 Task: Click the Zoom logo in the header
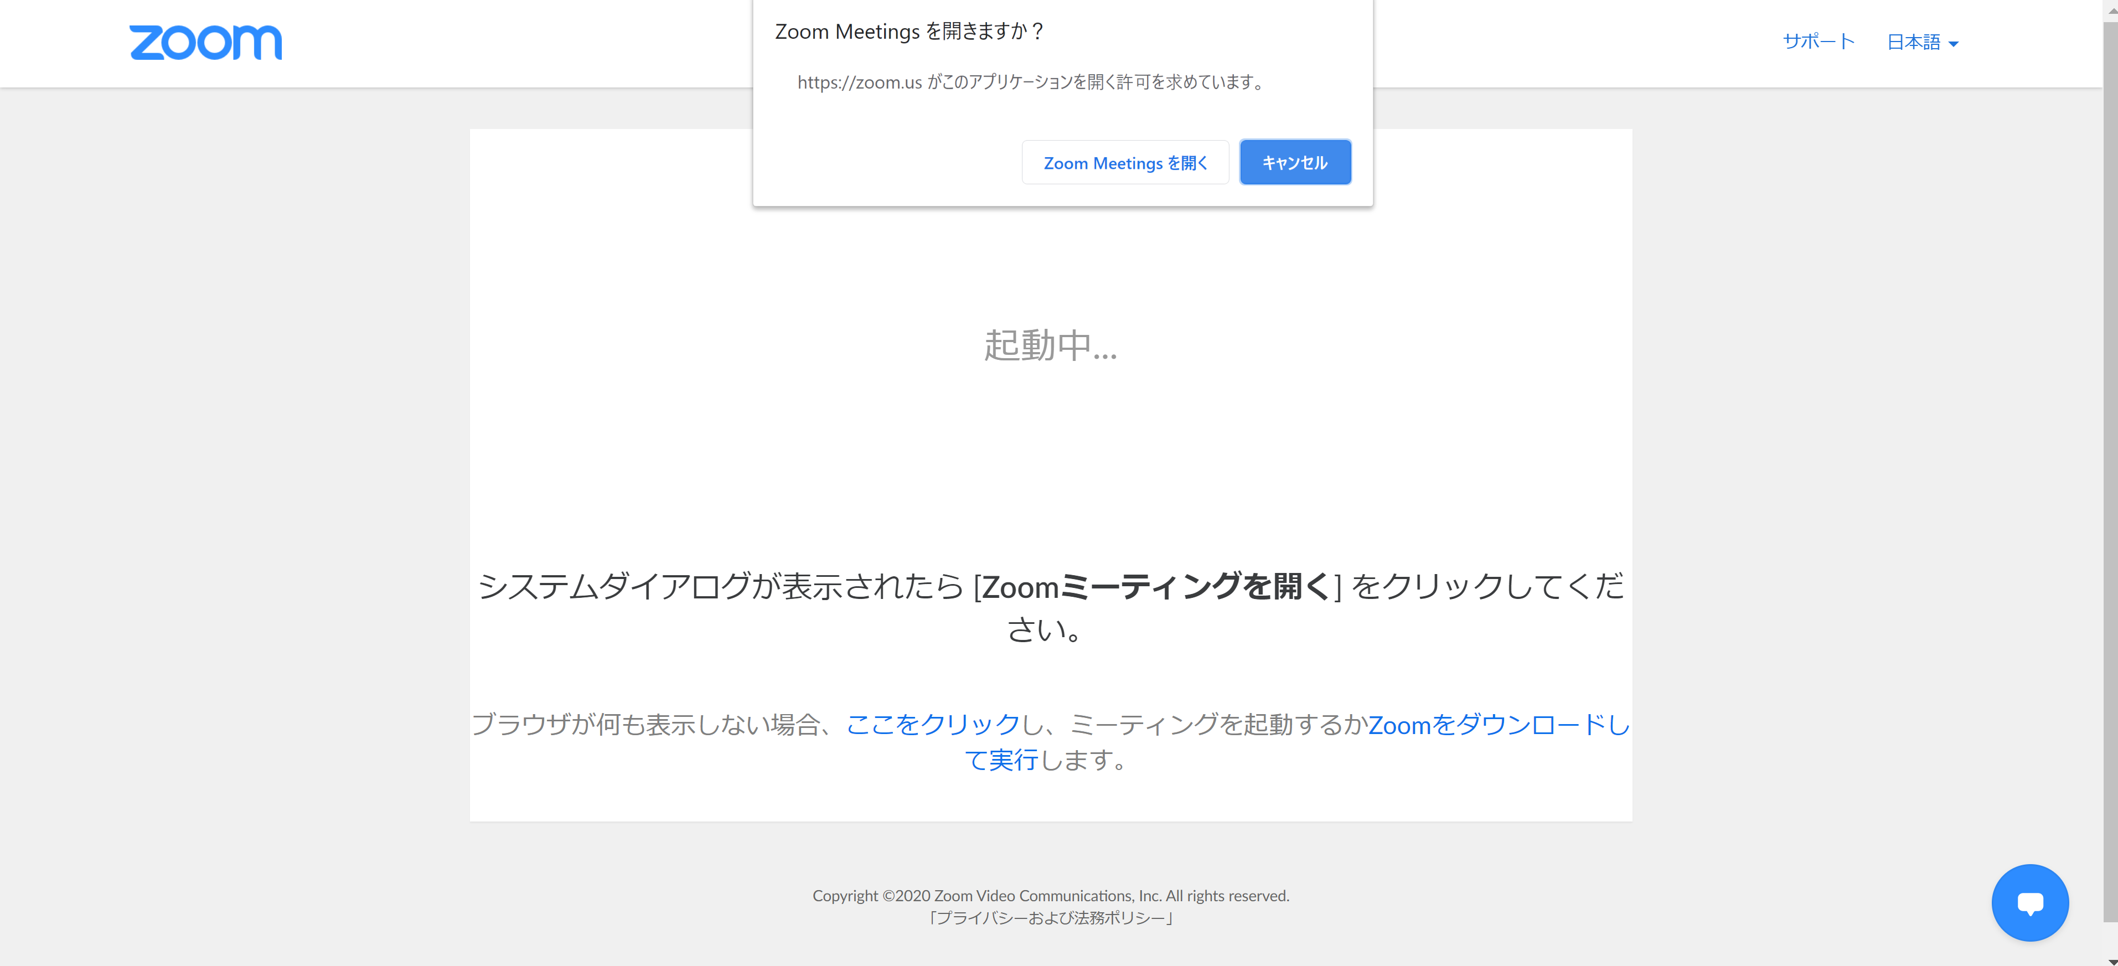(205, 42)
